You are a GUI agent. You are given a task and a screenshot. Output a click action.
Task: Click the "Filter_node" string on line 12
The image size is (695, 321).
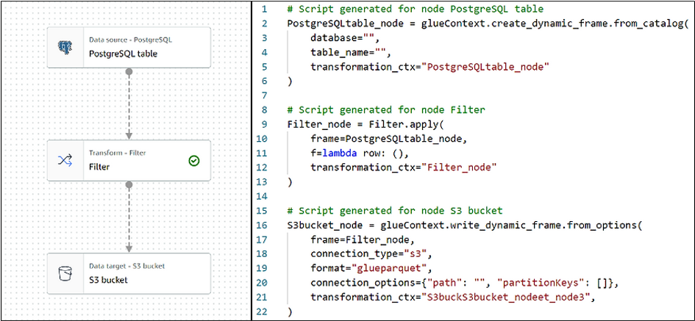tap(459, 167)
